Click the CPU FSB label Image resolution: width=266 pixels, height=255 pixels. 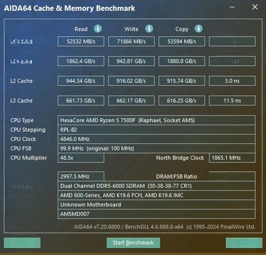21,148
